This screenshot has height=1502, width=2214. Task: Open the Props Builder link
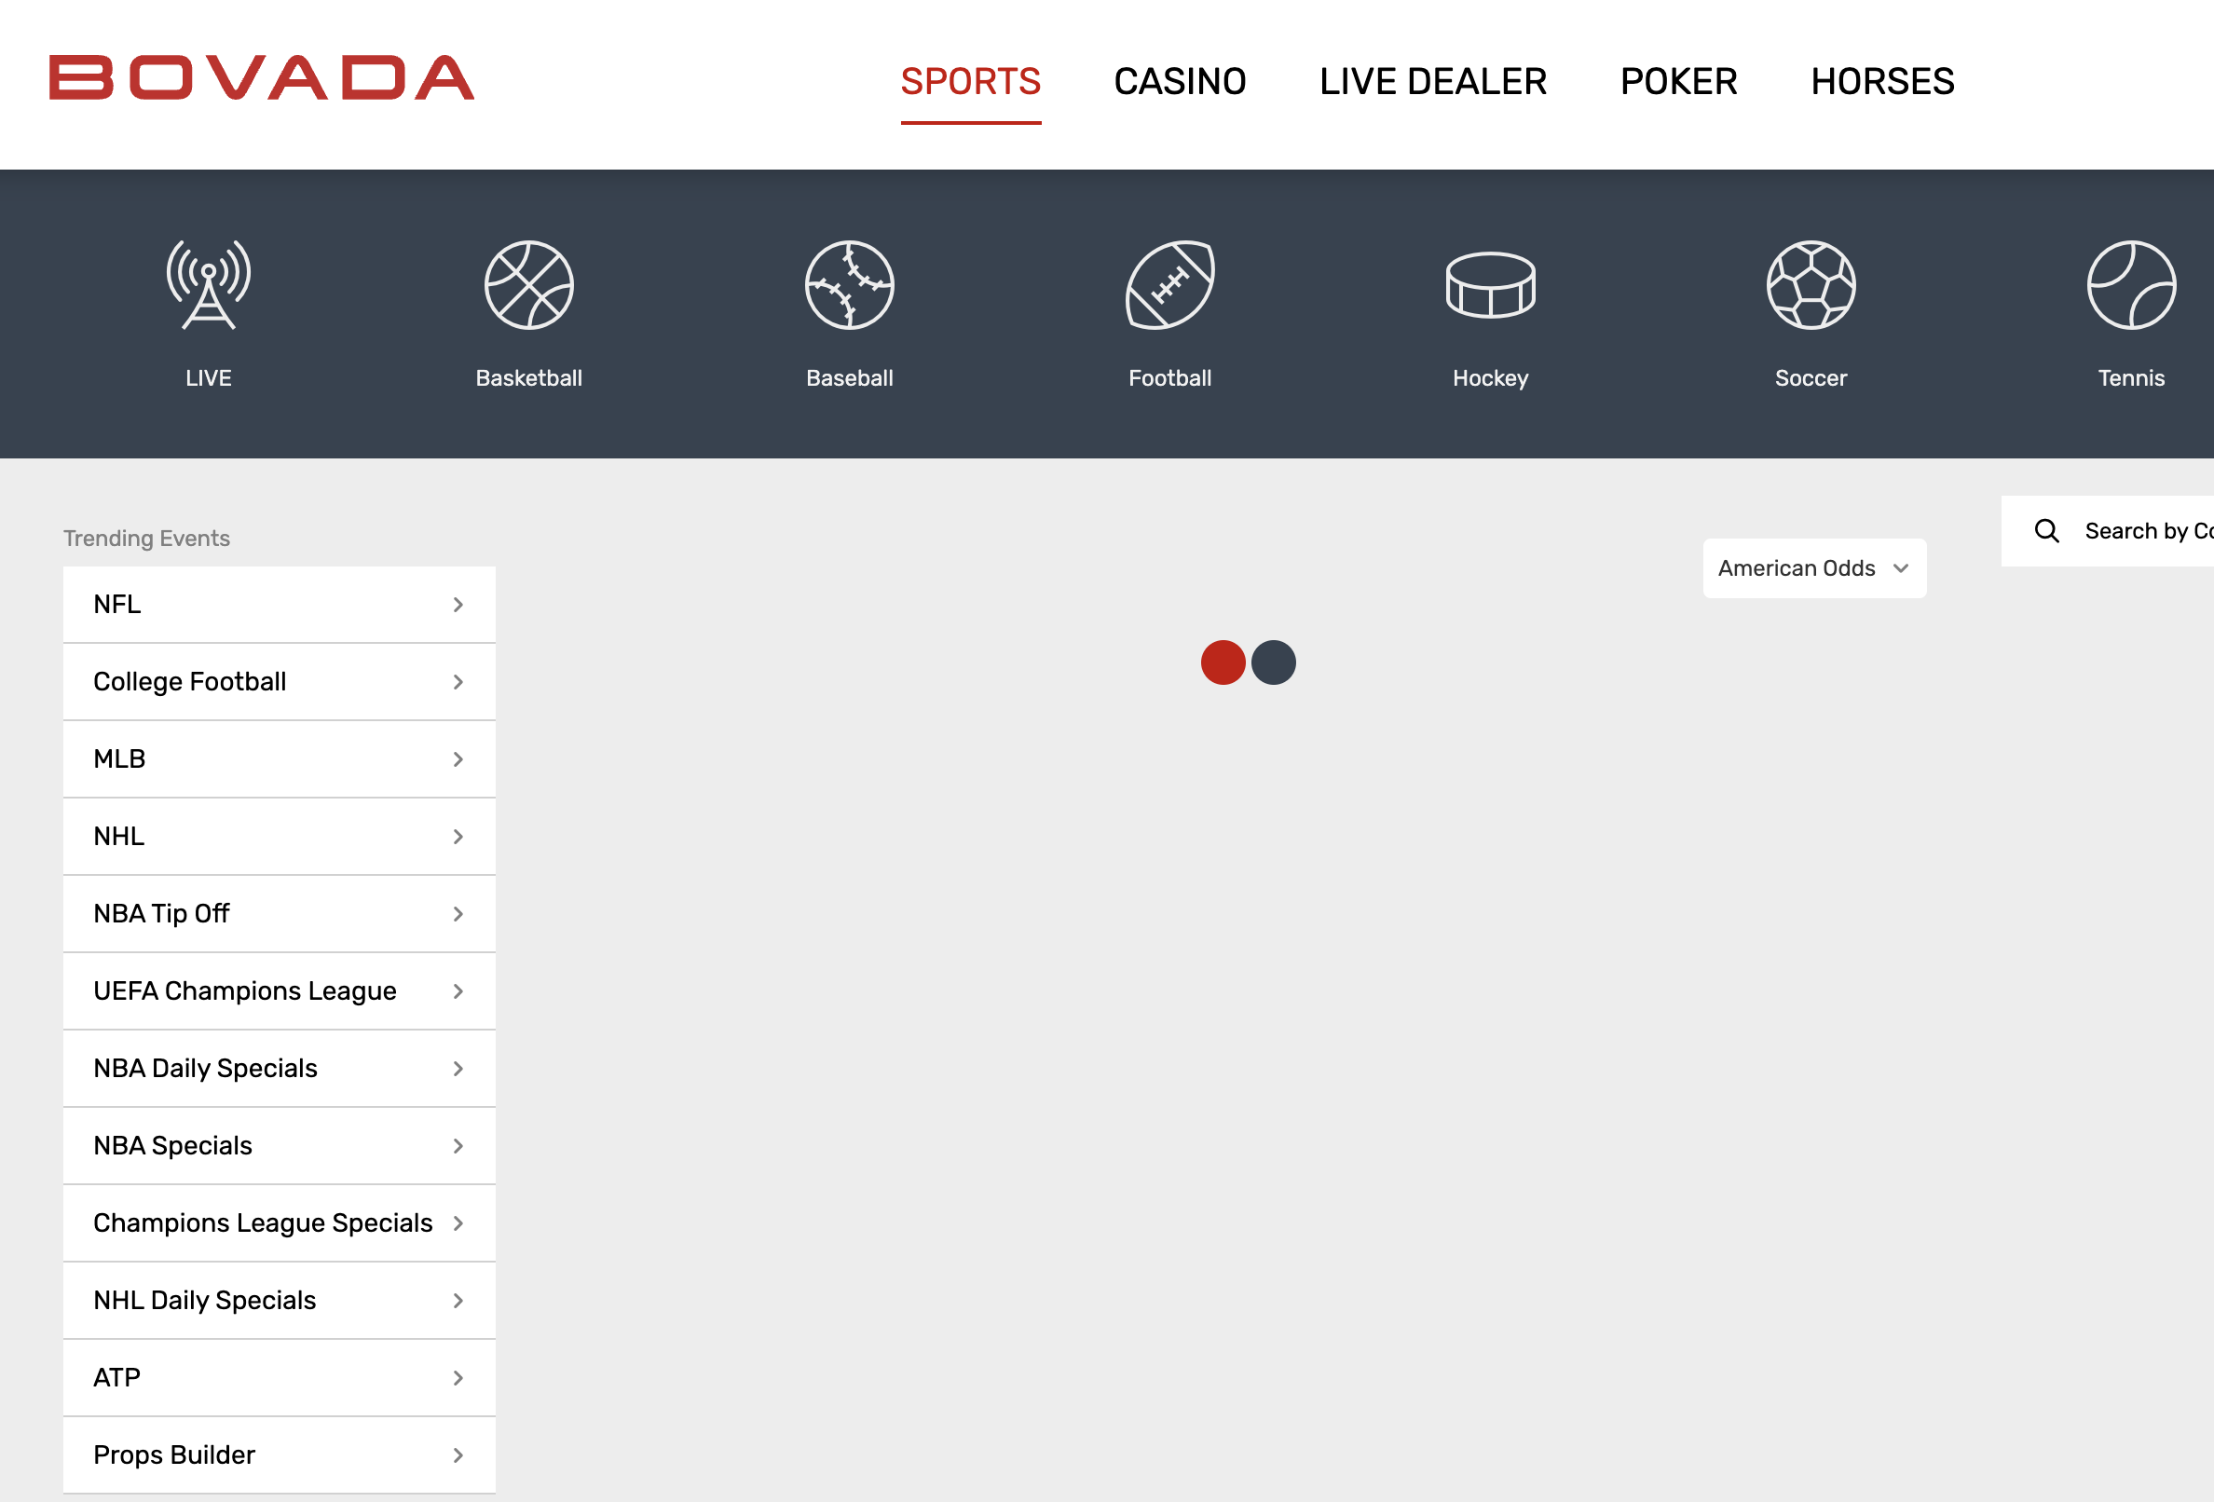[174, 1455]
